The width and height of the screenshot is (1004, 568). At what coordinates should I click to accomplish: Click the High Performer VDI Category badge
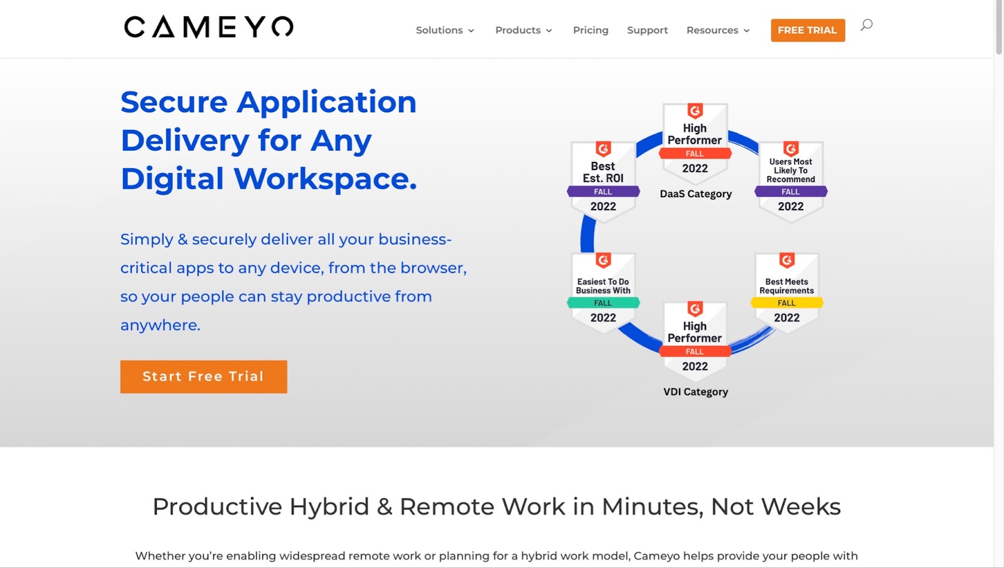click(x=695, y=341)
